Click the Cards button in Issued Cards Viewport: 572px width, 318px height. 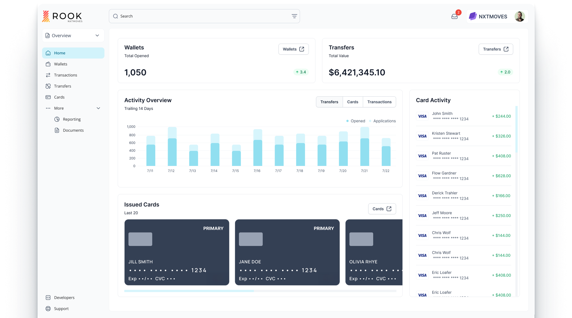tap(382, 209)
